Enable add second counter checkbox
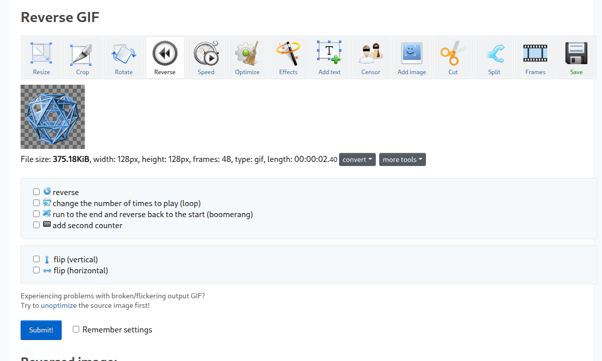This screenshot has height=361, width=602. coord(36,225)
